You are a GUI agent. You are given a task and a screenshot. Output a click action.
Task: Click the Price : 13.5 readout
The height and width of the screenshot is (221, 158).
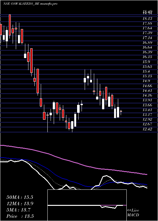20,216
